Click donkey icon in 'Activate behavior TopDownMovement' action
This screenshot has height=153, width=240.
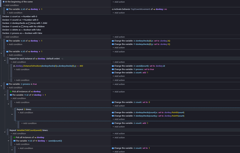pos(154,9)
